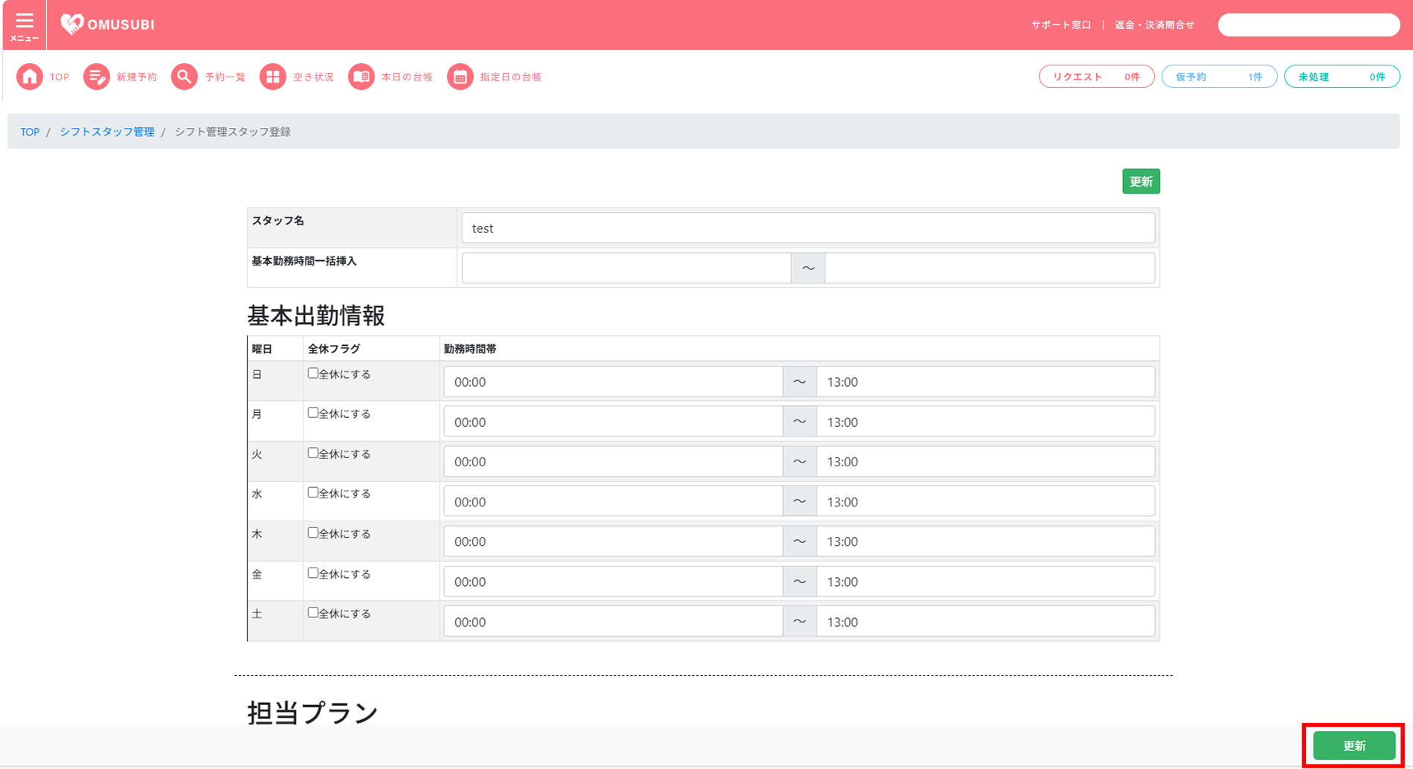Click the 水 end time 13:00 field
This screenshot has height=769, width=1413.
[985, 501]
